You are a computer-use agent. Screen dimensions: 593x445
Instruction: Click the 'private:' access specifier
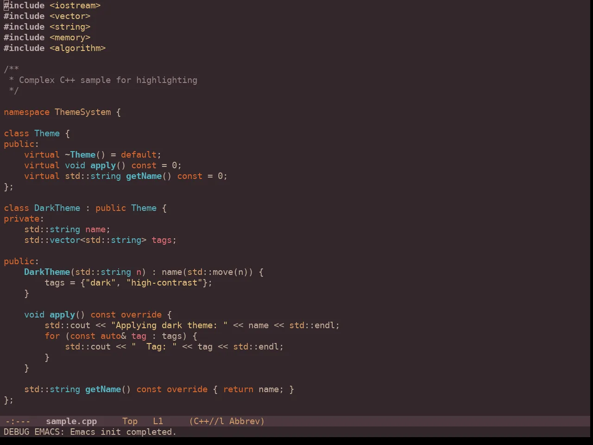point(24,219)
